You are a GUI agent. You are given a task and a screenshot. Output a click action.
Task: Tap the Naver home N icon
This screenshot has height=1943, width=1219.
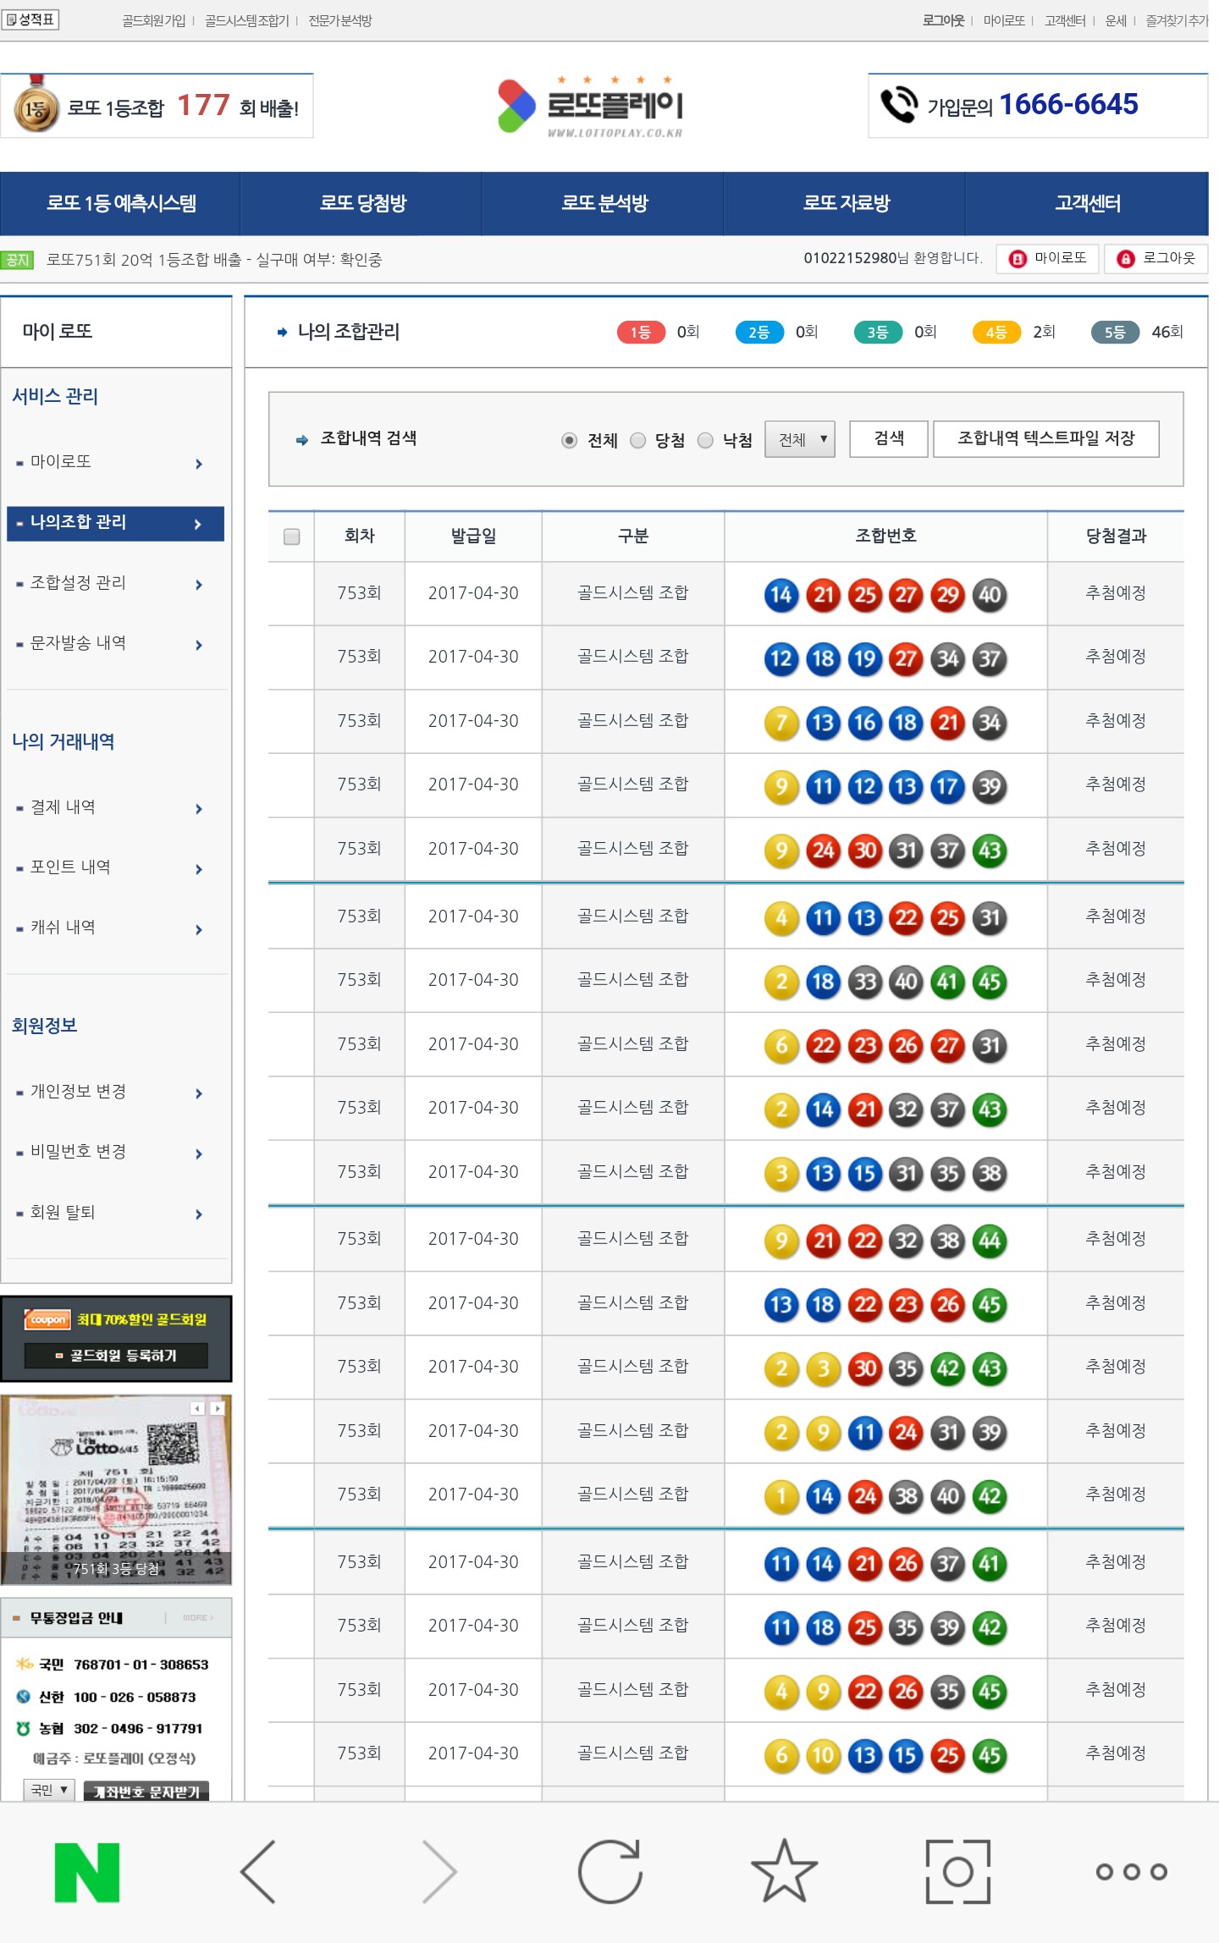87,1872
